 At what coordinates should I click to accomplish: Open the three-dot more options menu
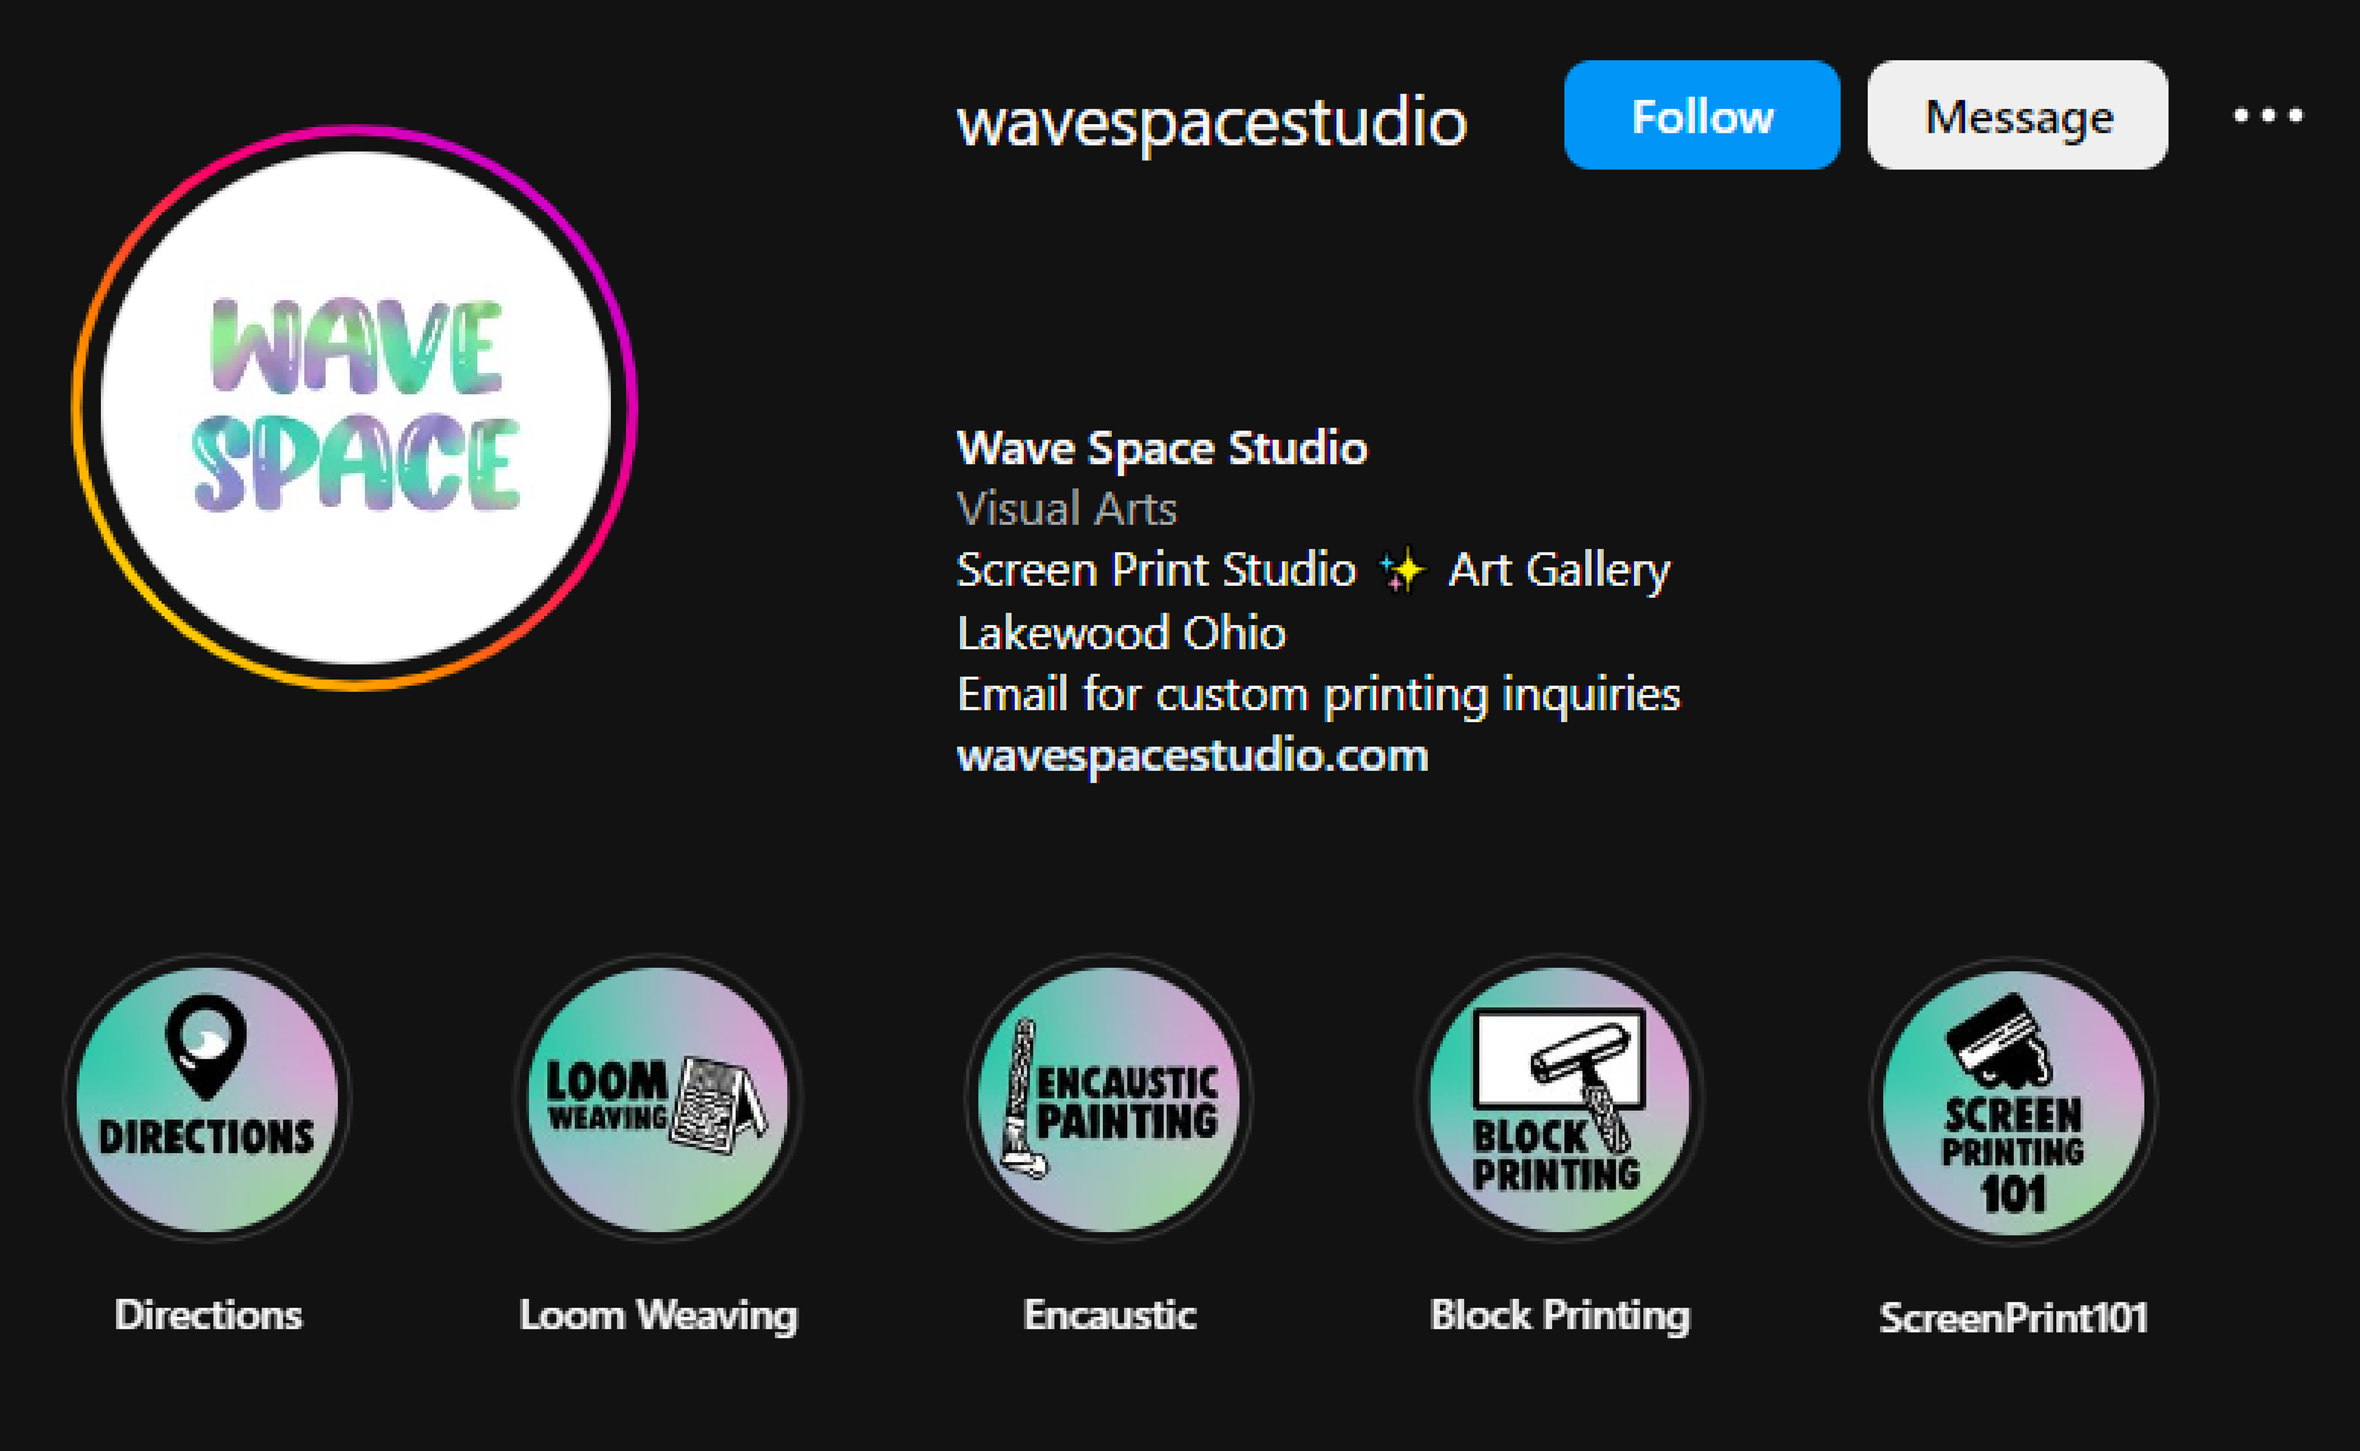coord(2268,116)
